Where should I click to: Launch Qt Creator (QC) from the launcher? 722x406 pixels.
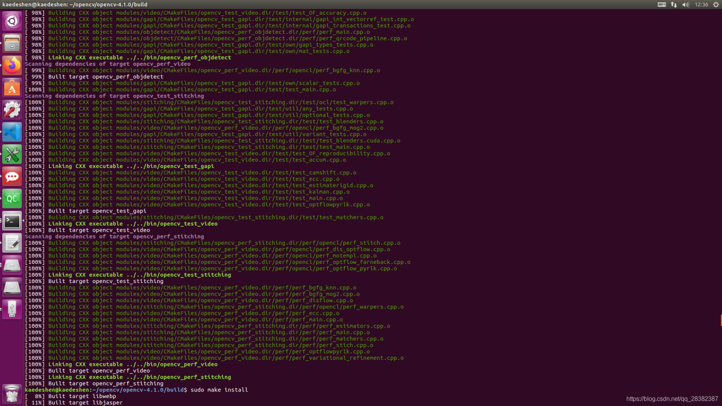12,198
